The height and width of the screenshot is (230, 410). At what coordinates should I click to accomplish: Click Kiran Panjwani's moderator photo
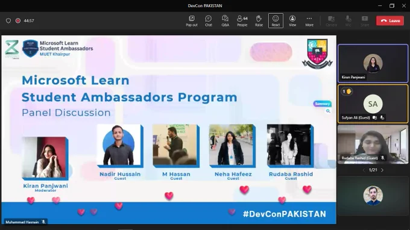point(45,158)
